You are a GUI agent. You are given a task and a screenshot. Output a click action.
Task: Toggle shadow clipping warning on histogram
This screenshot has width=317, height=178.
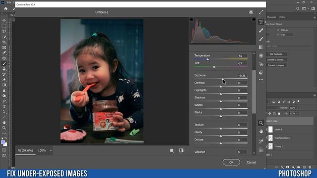coord(191,19)
